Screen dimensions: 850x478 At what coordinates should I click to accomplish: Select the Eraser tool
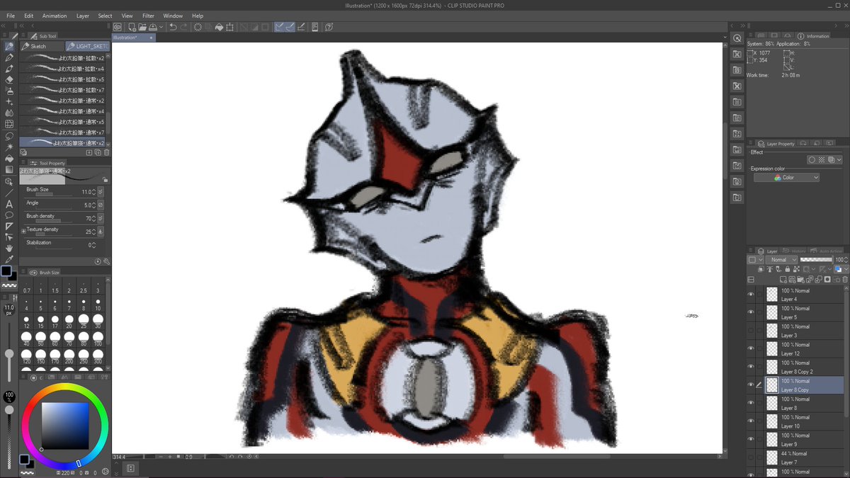9,80
